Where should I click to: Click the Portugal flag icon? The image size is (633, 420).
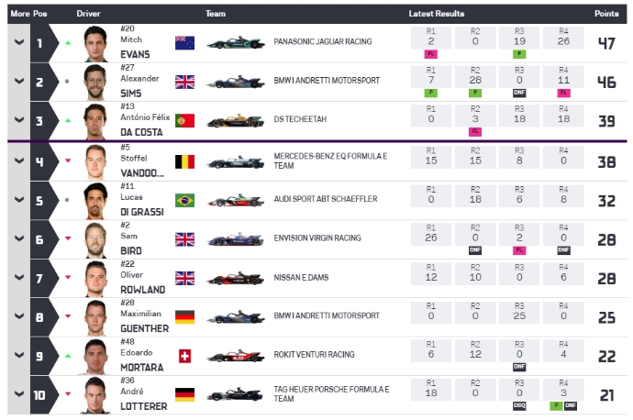pyautogui.click(x=184, y=122)
